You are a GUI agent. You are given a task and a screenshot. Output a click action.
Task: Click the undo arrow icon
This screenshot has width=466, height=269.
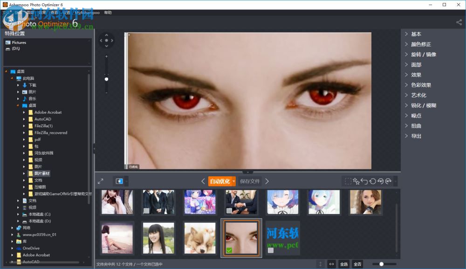364,181
